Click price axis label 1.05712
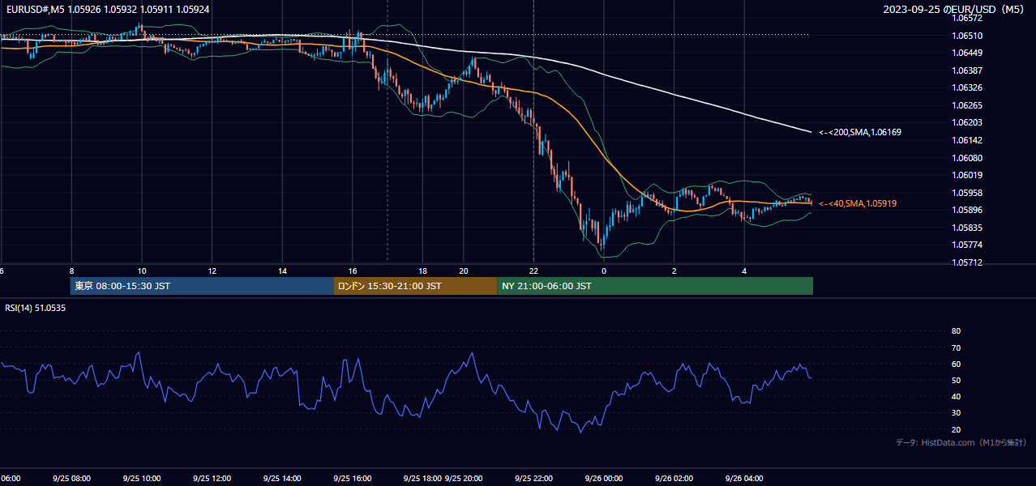This screenshot has width=1036, height=486. [967, 262]
